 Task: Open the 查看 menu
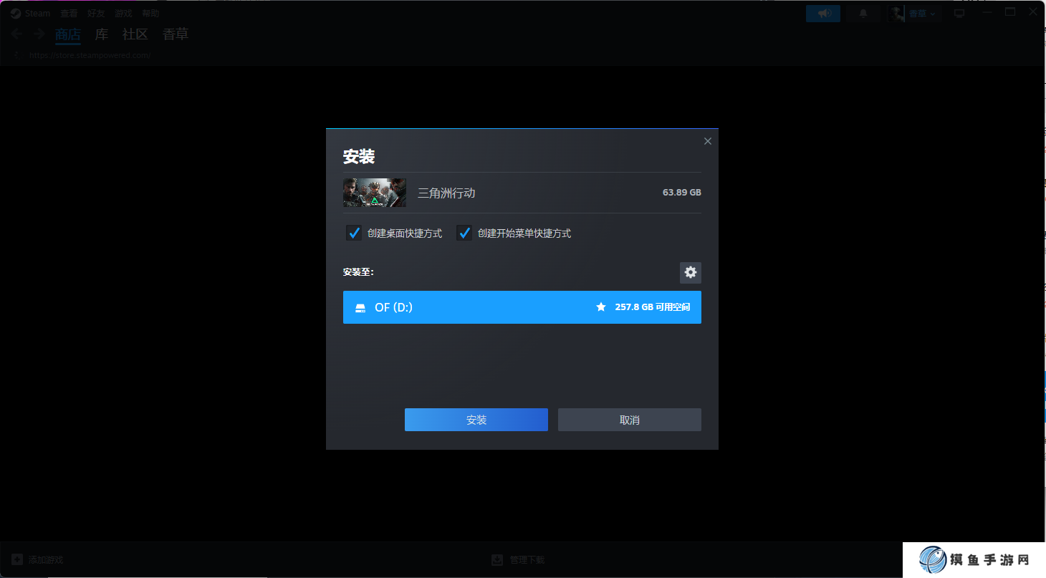69,12
